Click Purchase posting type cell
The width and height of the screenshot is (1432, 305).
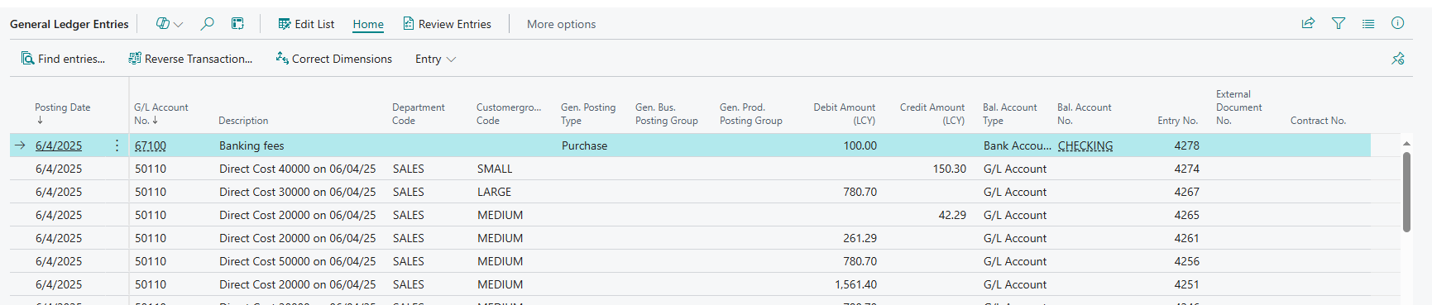(584, 145)
